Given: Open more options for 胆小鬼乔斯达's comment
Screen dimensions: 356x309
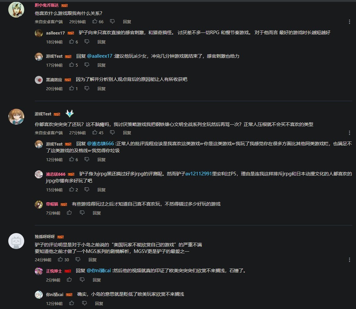Looking at the screenshot, I should click(x=349, y=22).
